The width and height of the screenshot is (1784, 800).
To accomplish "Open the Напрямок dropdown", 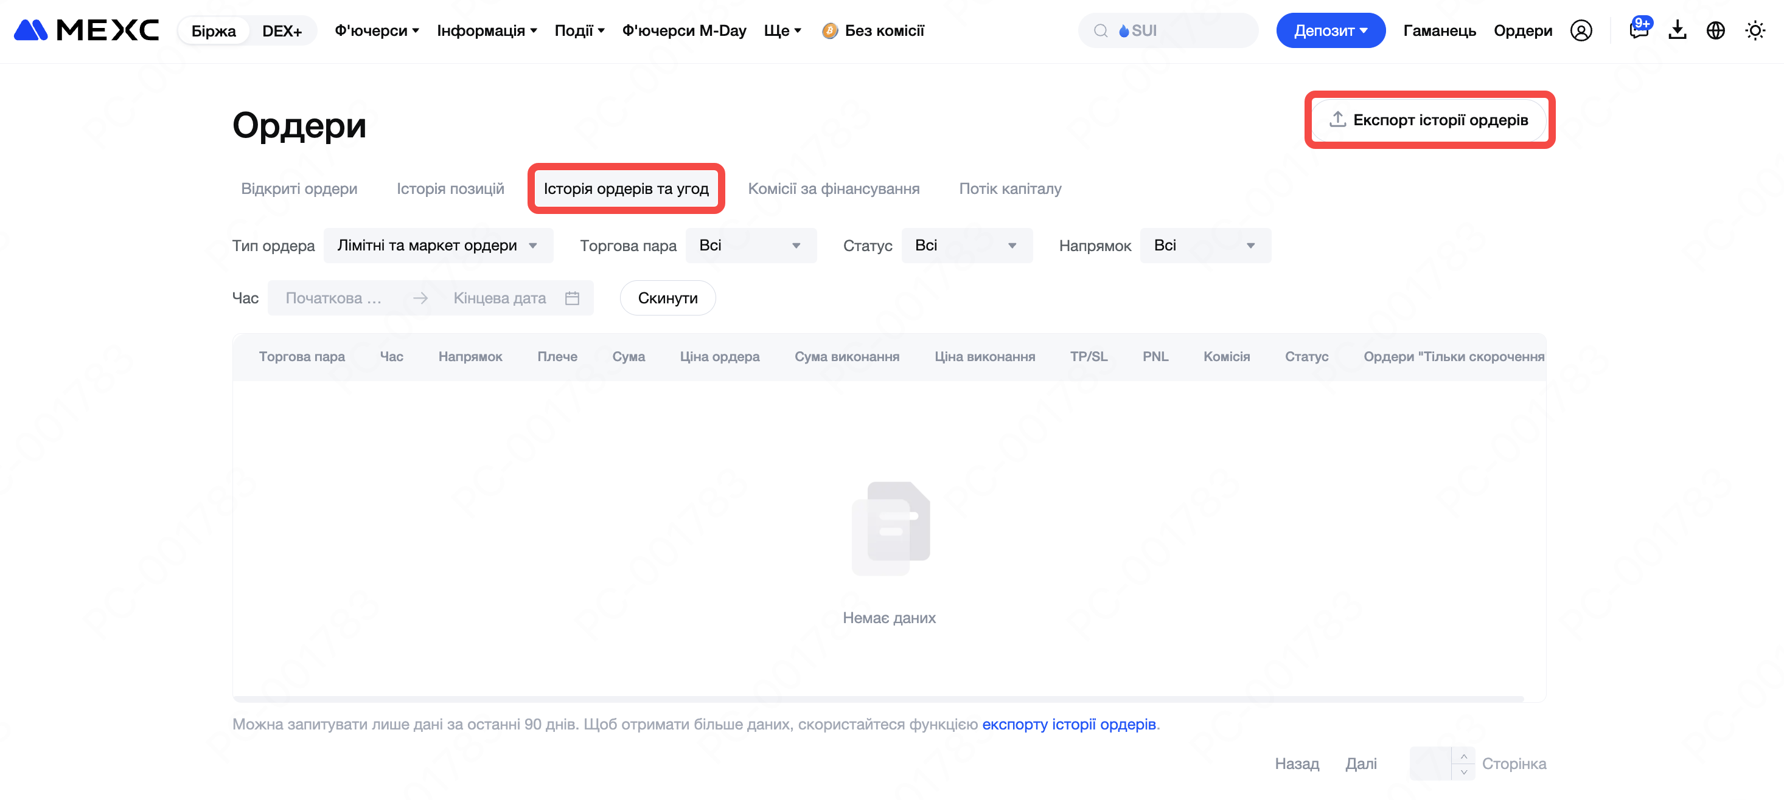I will pyautogui.click(x=1205, y=246).
